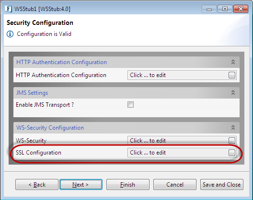Image resolution: width=253 pixels, height=200 pixels.
Task: Click Save and Close button
Action: click(x=222, y=185)
